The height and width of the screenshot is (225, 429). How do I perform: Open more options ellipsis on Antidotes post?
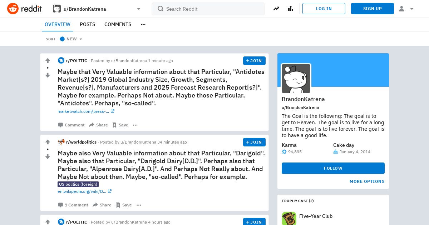135,125
